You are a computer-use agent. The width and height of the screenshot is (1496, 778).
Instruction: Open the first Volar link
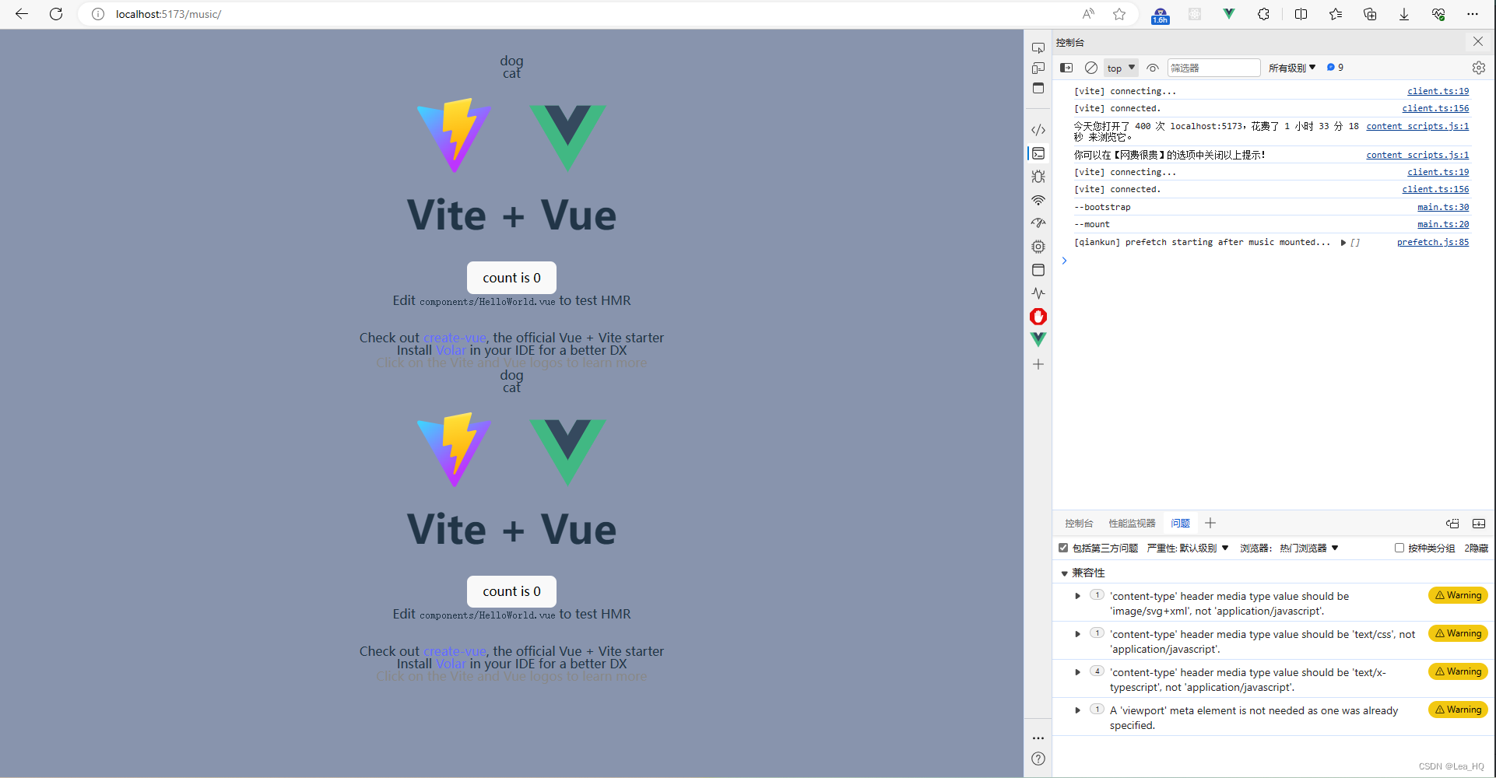[451, 350]
